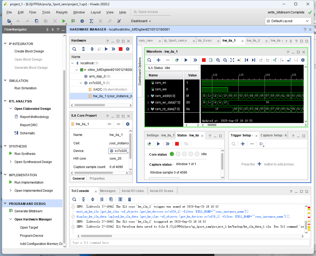Expand Open Synthesized Design item
This screenshot has height=256, width=316.
11,162
